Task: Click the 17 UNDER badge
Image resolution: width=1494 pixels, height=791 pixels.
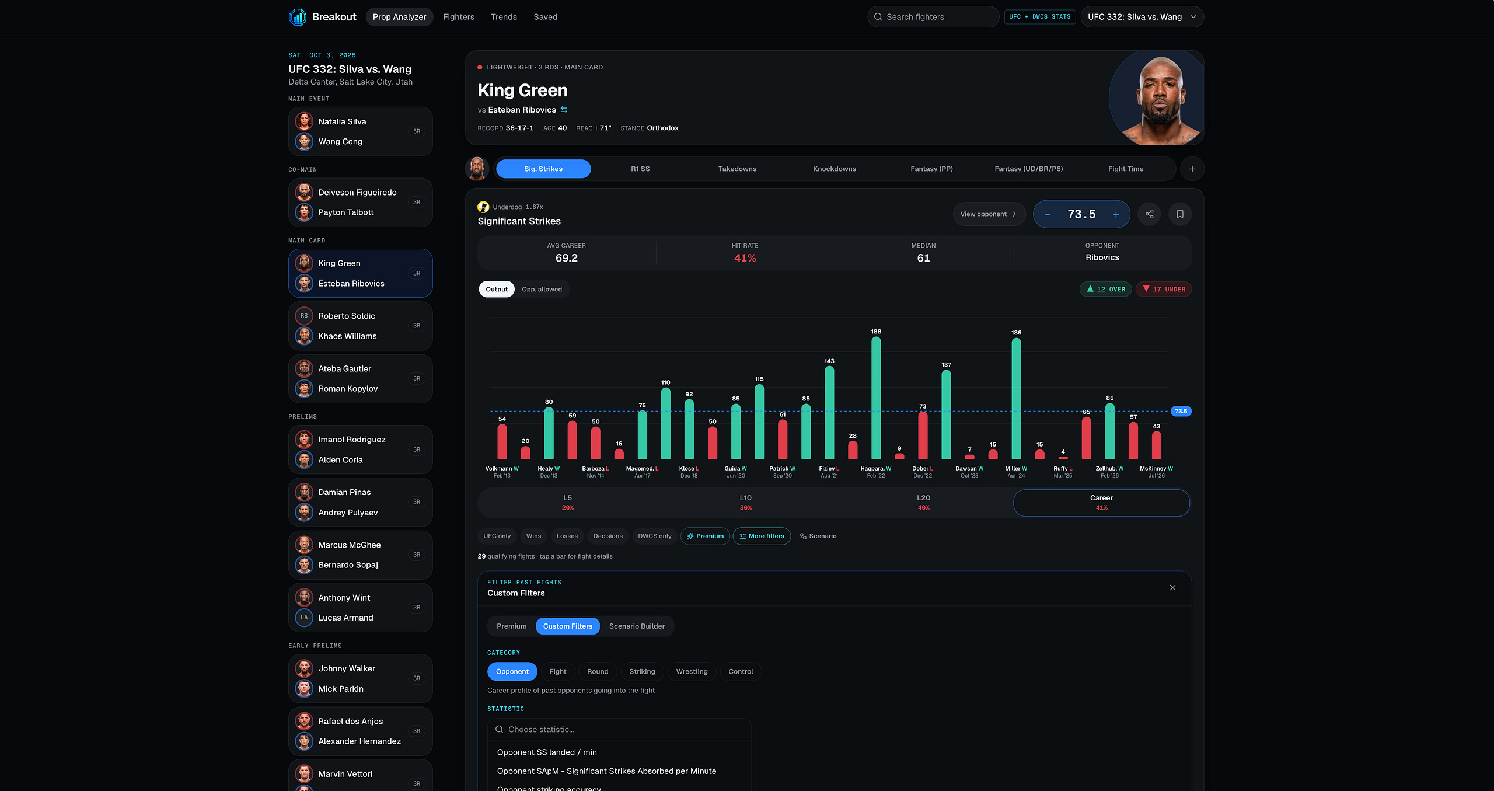Action: [1164, 289]
